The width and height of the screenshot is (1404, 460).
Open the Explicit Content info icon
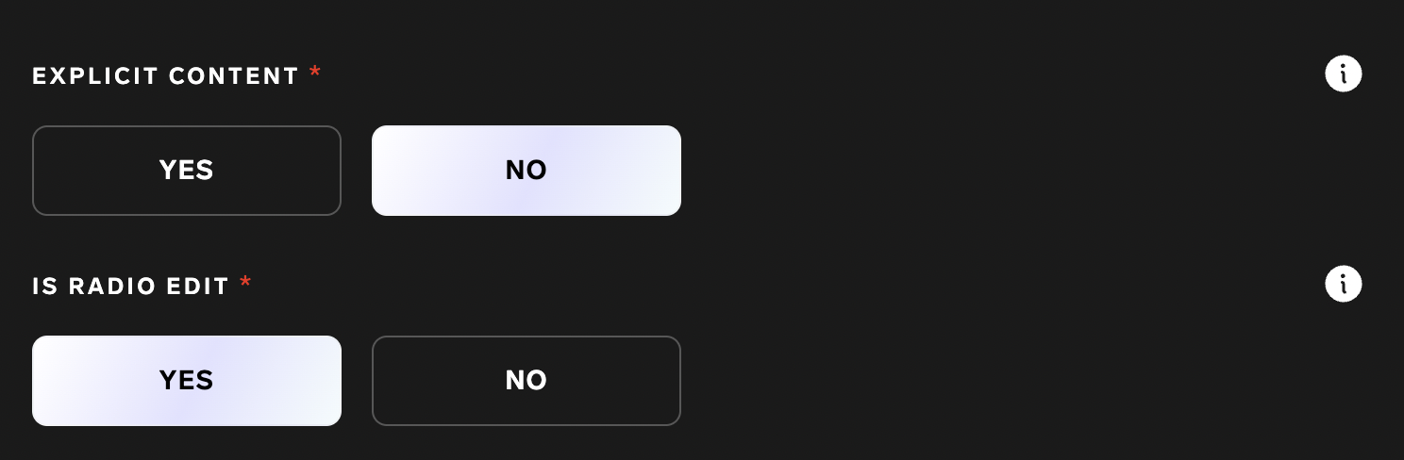pos(1344,74)
